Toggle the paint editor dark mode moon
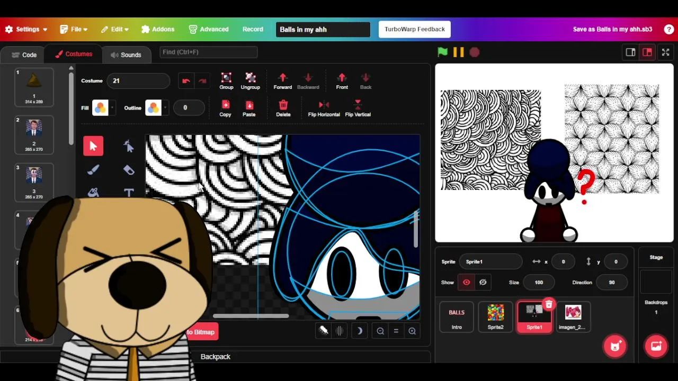This screenshot has height=381, width=678. tap(360, 331)
